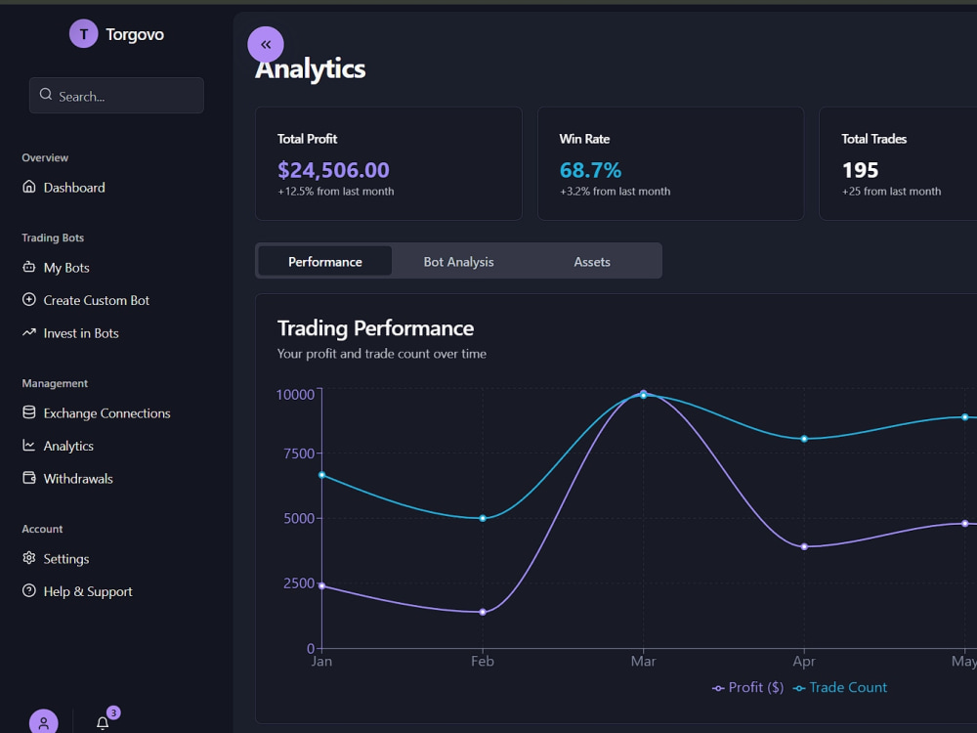Screen dimensions: 977x733
Task: Click the Help & Support question icon
Action: (28, 590)
